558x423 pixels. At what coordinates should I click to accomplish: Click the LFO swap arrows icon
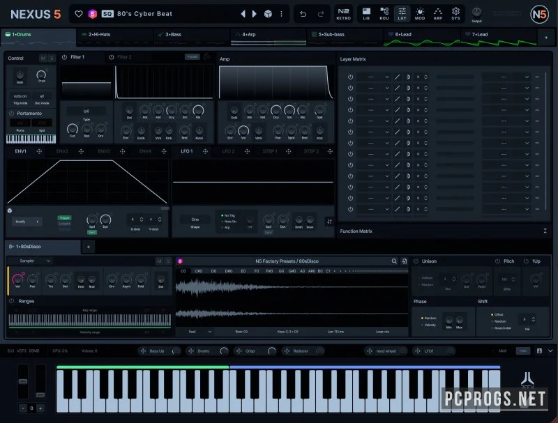(x=329, y=222)
